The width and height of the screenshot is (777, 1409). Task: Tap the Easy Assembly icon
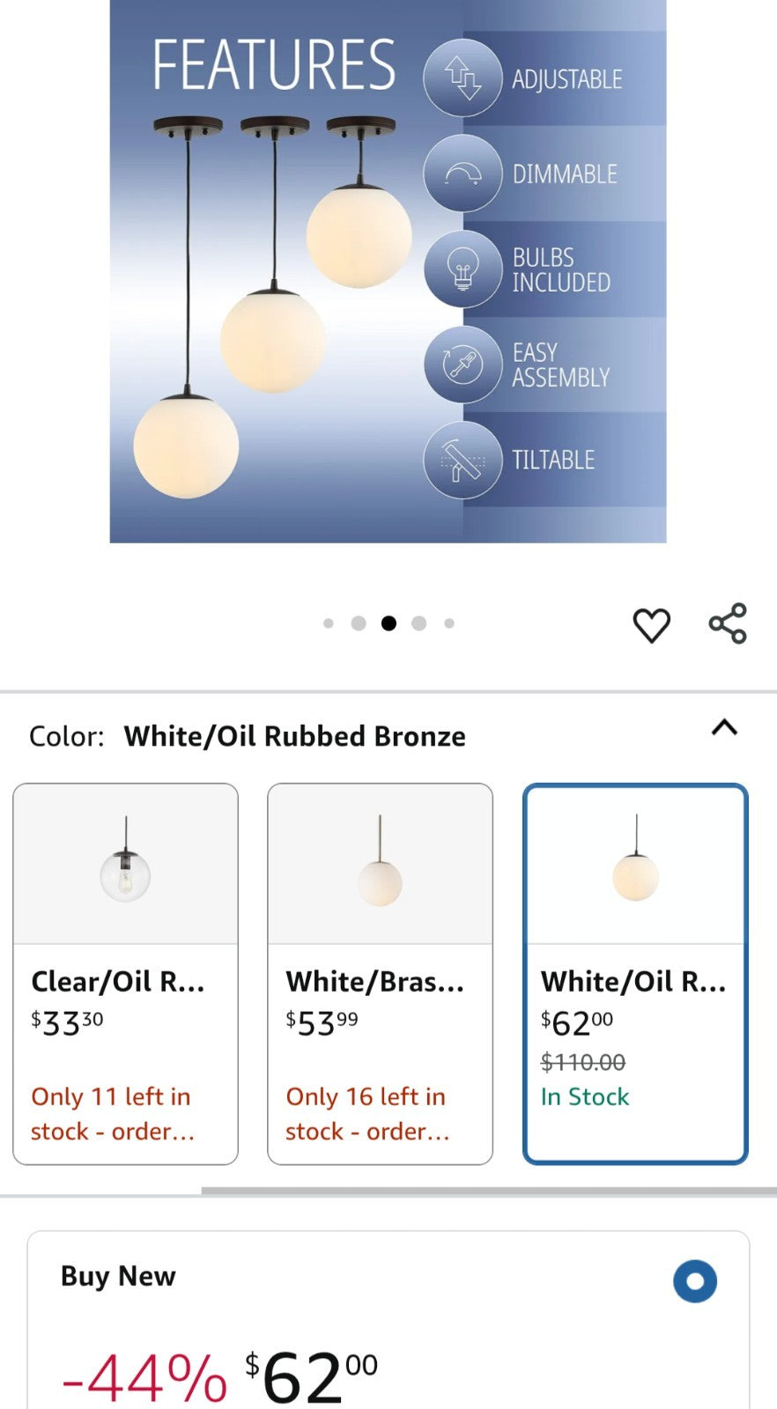pos(462,364)
